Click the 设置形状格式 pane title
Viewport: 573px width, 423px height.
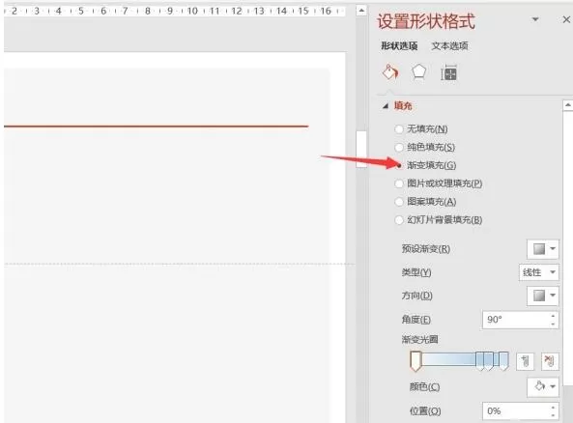click(x=426, y=21)
